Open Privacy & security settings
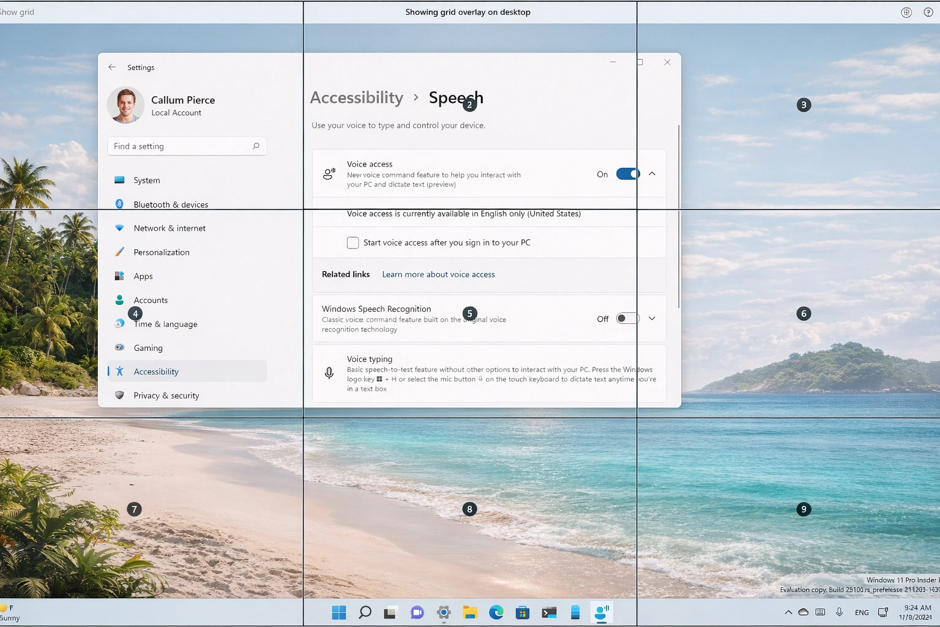Viewport: 940px width, 627px height. point(166,395)
